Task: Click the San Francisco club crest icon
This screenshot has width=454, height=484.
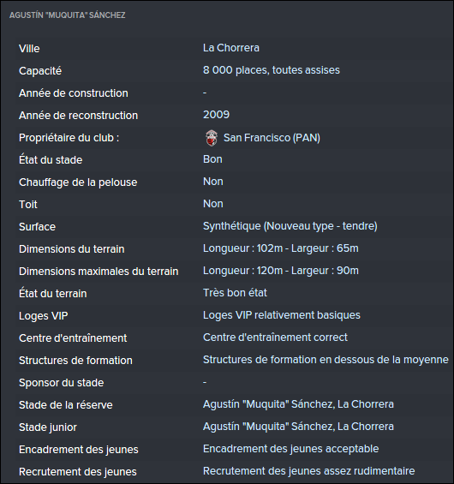Action: [x=212, y=138]
